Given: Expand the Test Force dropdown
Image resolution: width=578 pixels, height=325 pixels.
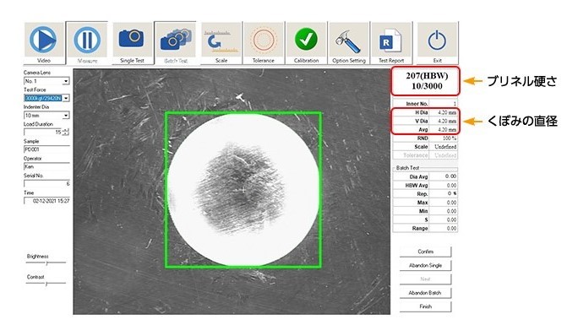Looking at the screenshot, I should click(x=66, y=98).
